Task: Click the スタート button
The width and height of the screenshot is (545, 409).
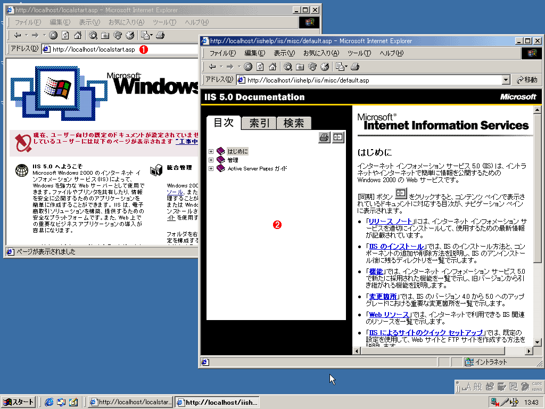Action: coord(18,402)
